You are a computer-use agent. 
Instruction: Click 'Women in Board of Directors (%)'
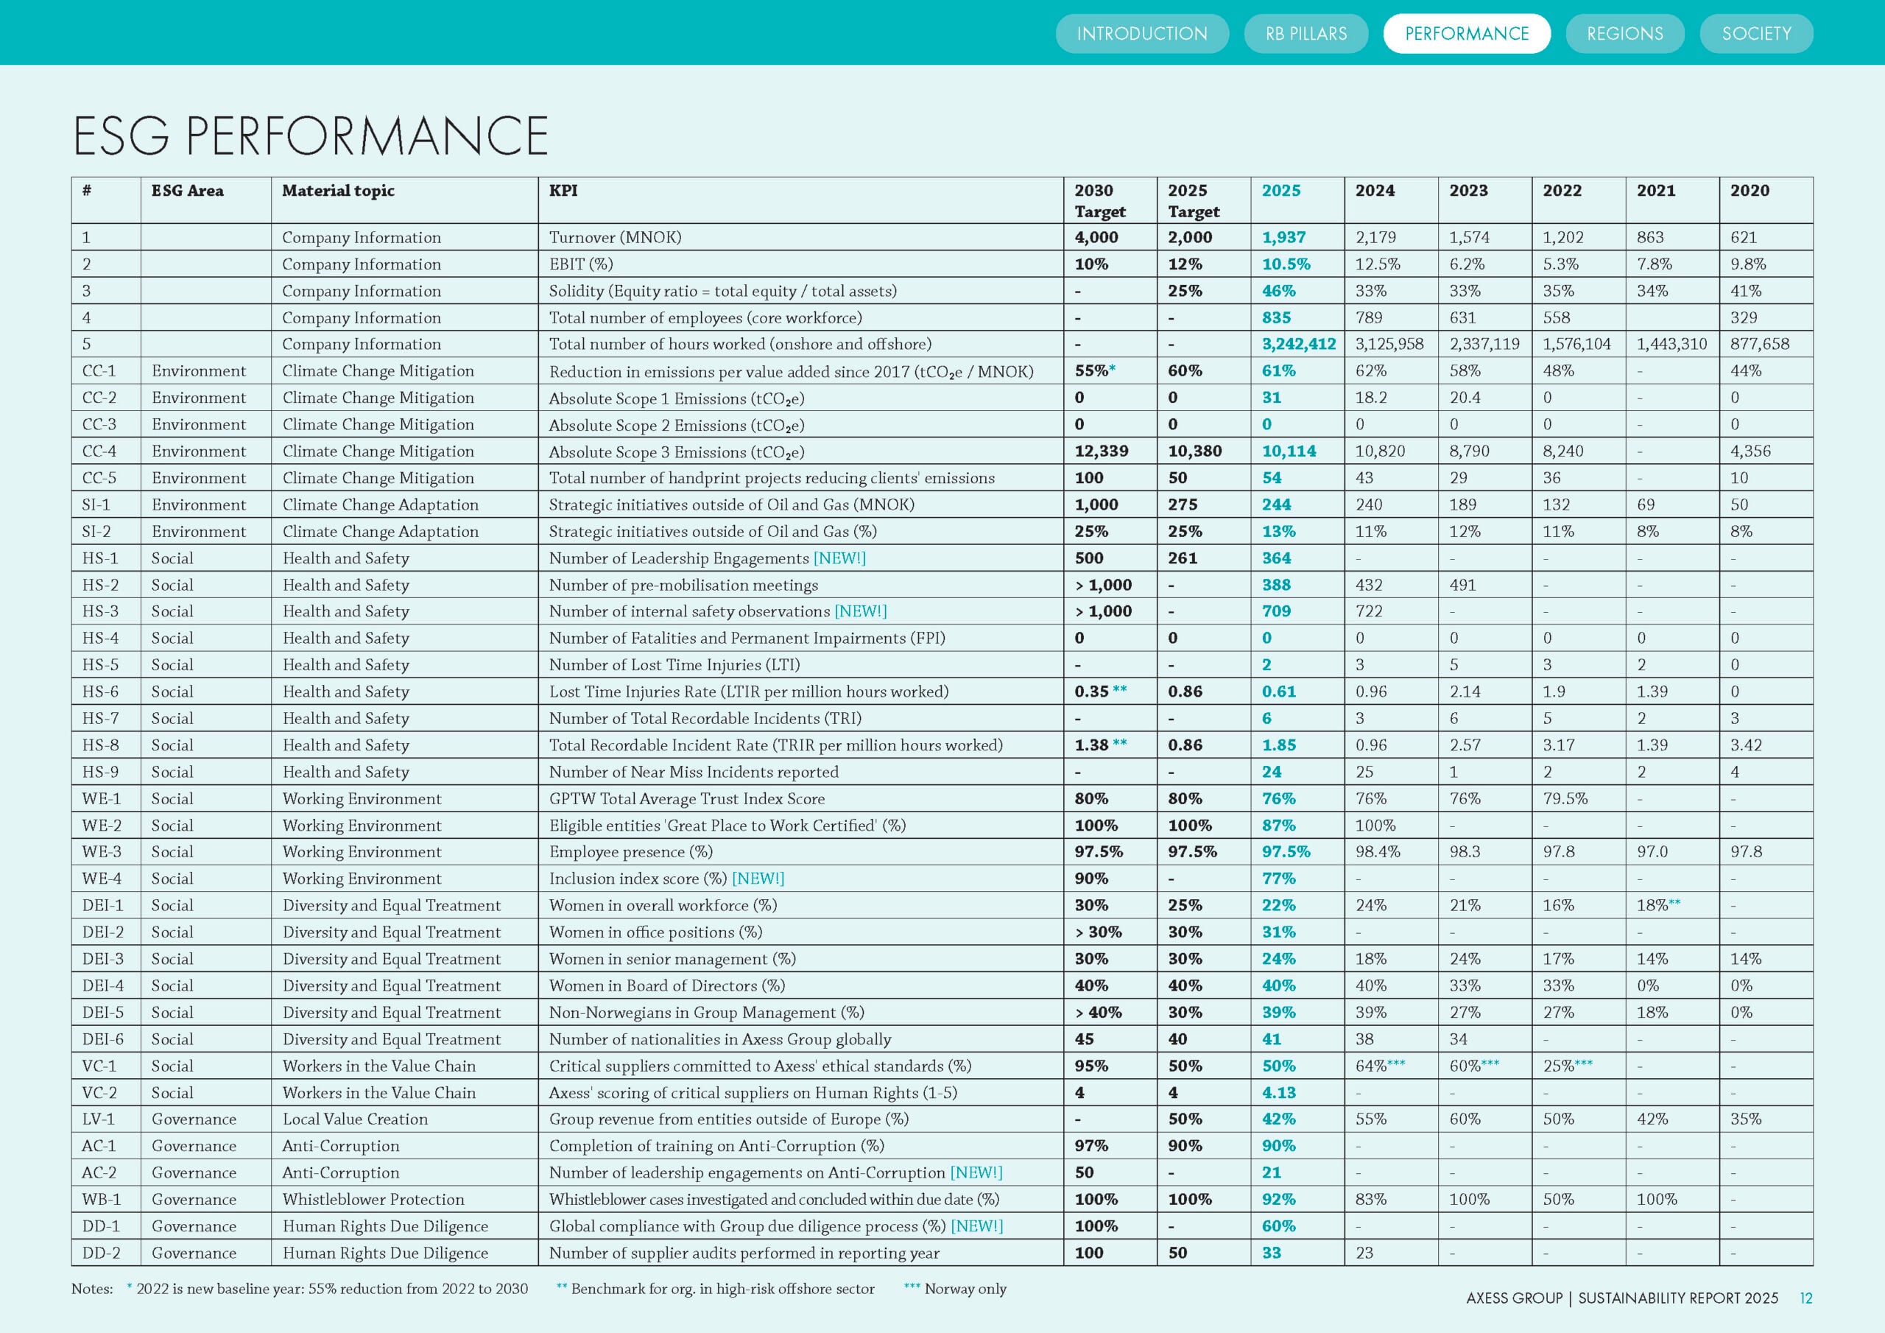(x=666, y=985)
